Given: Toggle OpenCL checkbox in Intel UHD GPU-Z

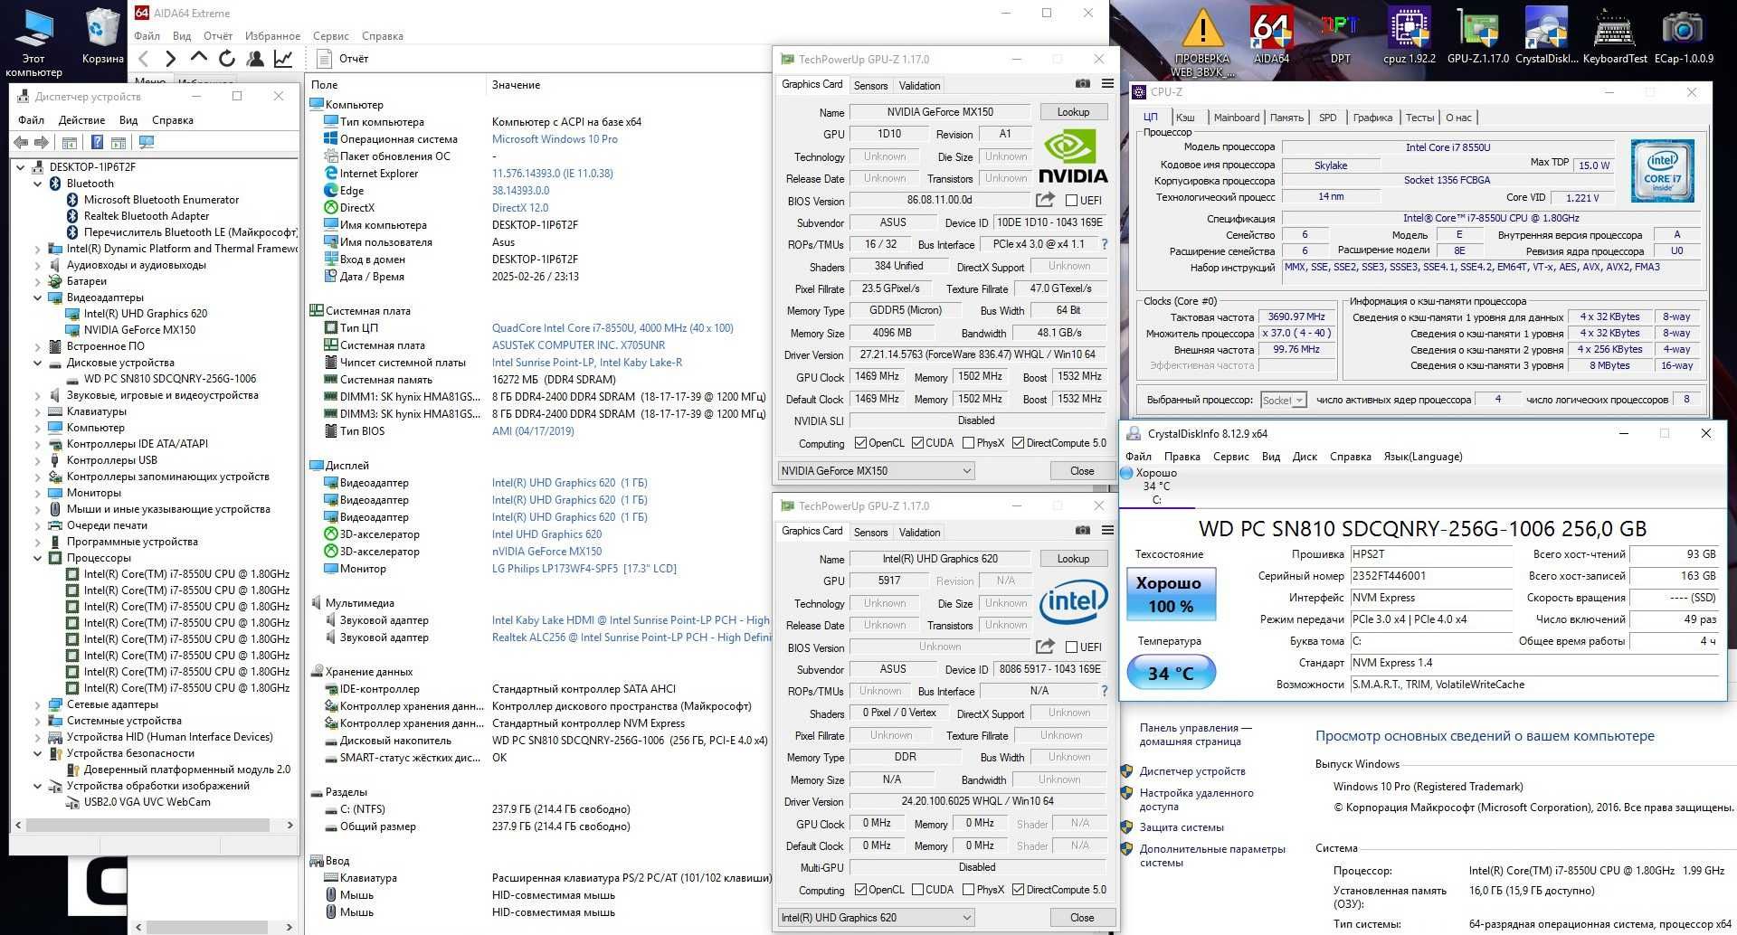Looking at the screenshot, I should click(x=860, y=890).
